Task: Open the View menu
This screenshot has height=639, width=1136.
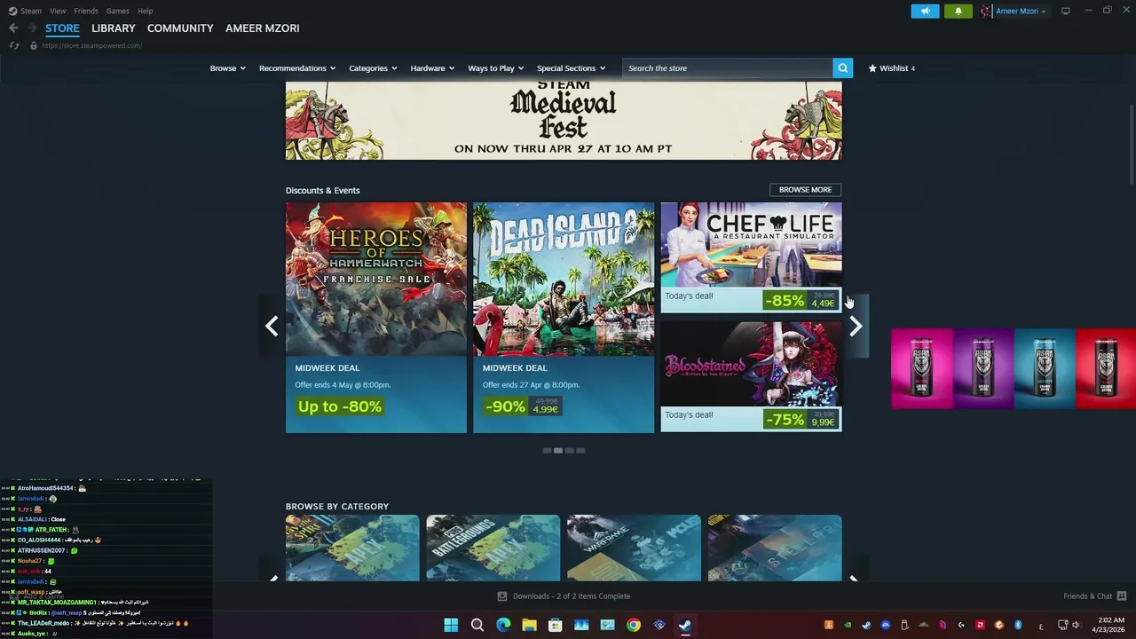Action: [58, 11]
